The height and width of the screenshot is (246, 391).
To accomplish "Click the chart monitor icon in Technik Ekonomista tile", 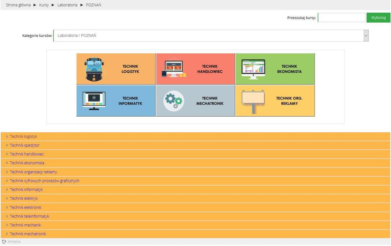I will click(253, 69).
